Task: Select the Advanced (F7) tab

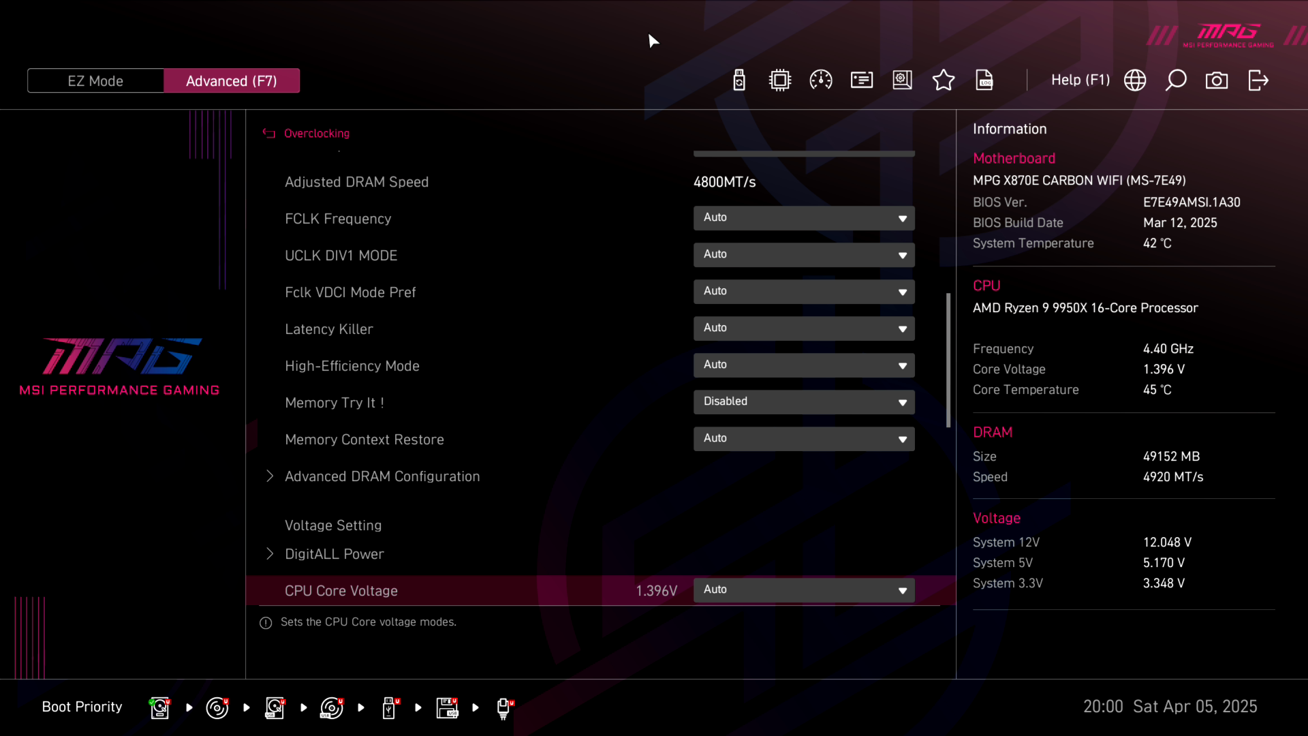Action: pyautogui.click(x=232, y=80)
